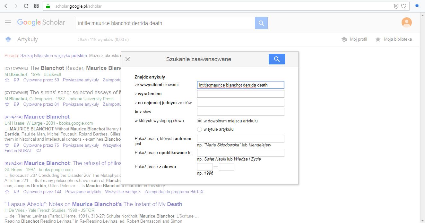Click 'Powiązane artykuły' under refusal of philosophy
Viewport: 425px width, 223px height.
pos(83,192)
